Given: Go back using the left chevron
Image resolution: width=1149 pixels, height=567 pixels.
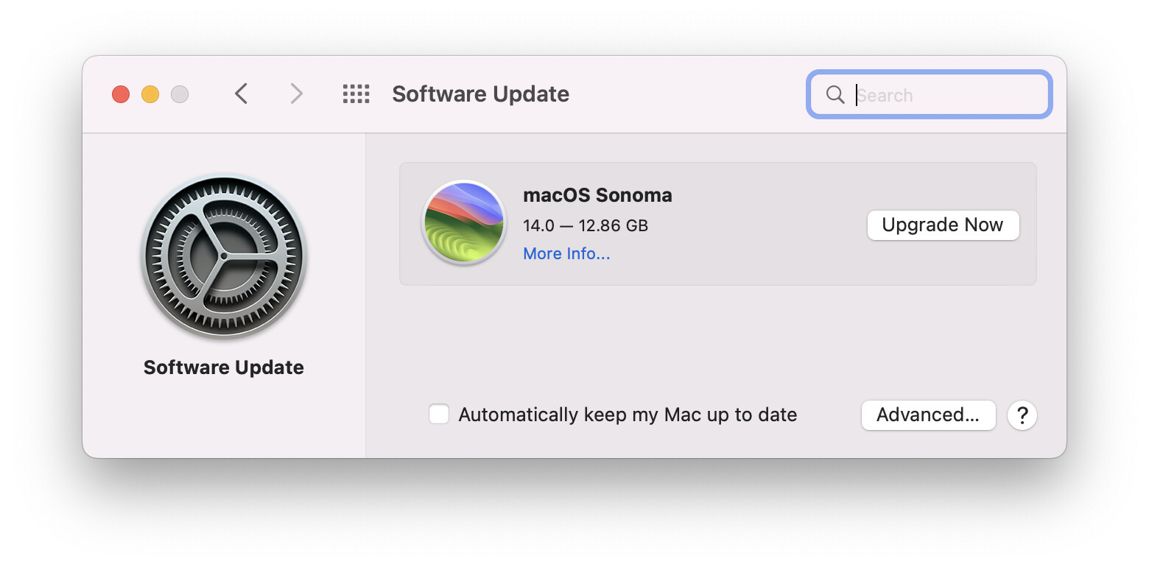Looking at the screenshot, I should pos(241,94).
